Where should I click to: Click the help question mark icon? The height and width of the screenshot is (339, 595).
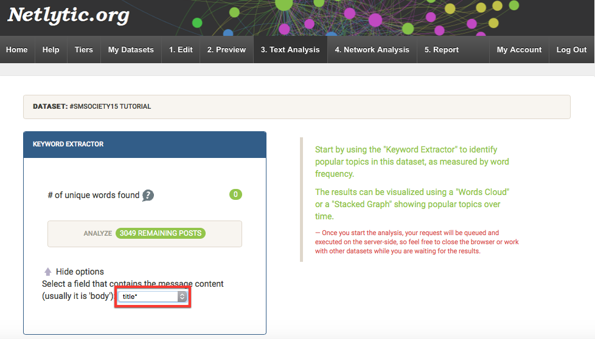pos(148,195)
